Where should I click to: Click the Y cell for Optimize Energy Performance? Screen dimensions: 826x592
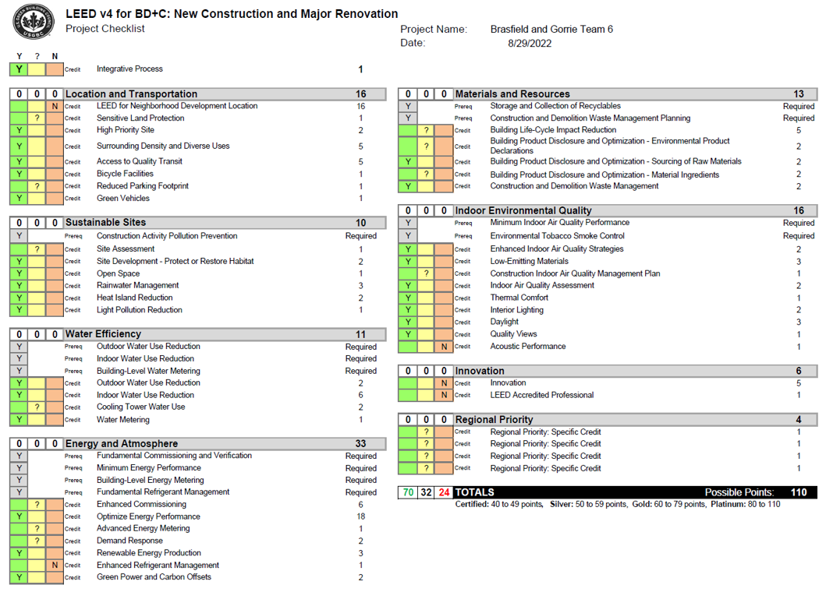coord(19,516)
